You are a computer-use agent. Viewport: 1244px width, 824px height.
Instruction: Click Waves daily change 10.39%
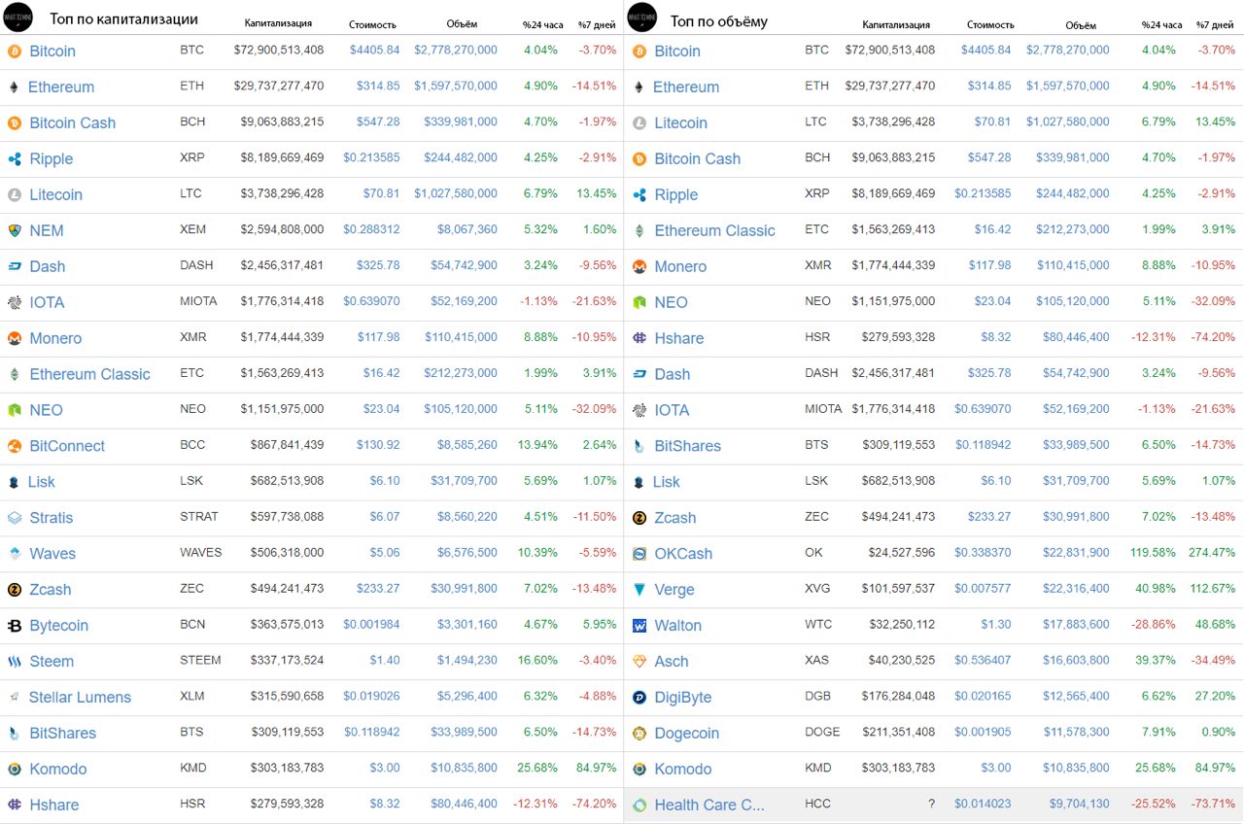coord(537,553)
